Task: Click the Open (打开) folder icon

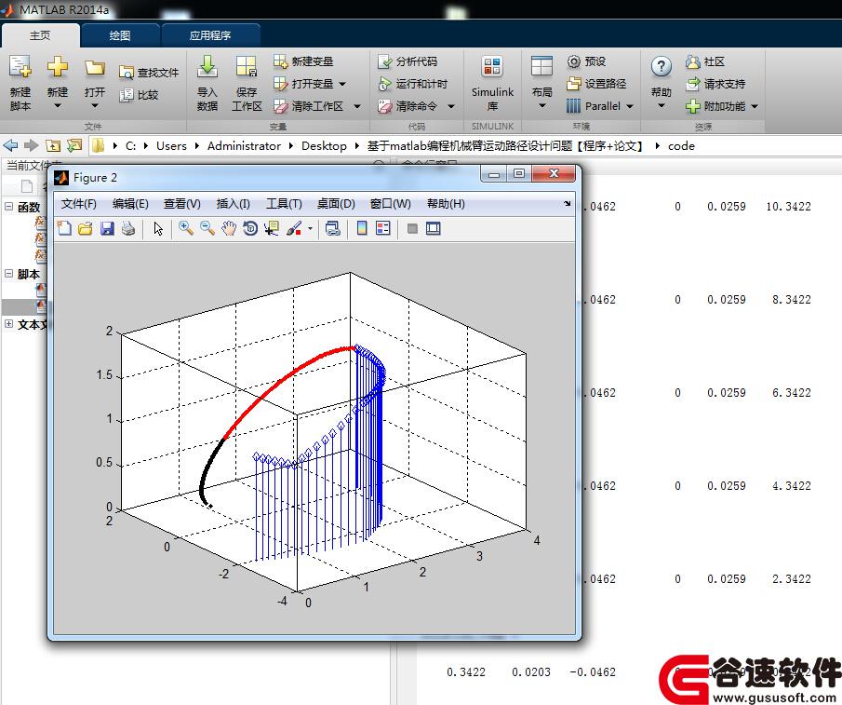Action: [95, 68]
